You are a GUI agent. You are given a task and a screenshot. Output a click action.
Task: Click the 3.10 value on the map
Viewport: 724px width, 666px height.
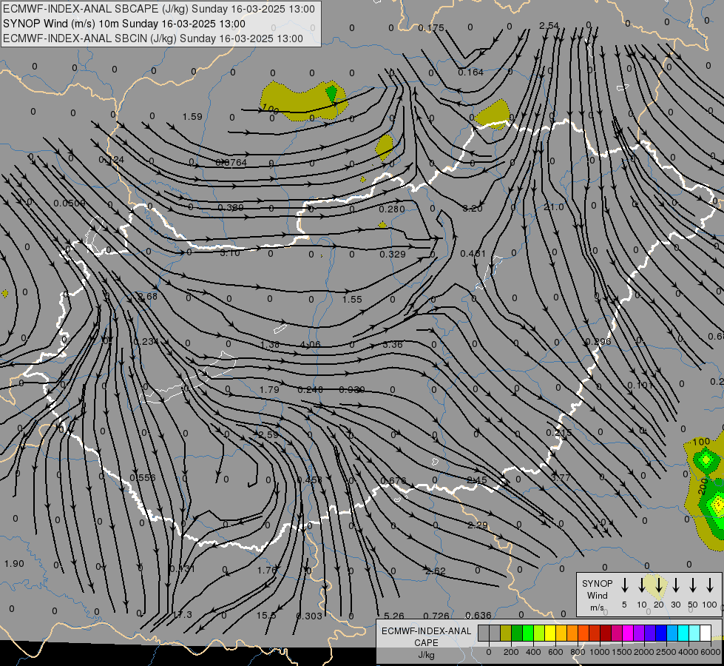tap(230, 253)
